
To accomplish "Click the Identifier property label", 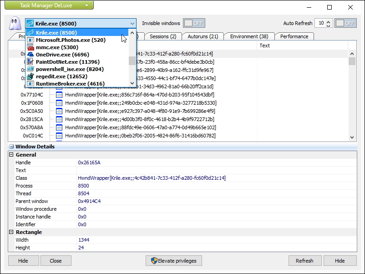I will coord(25,224).
